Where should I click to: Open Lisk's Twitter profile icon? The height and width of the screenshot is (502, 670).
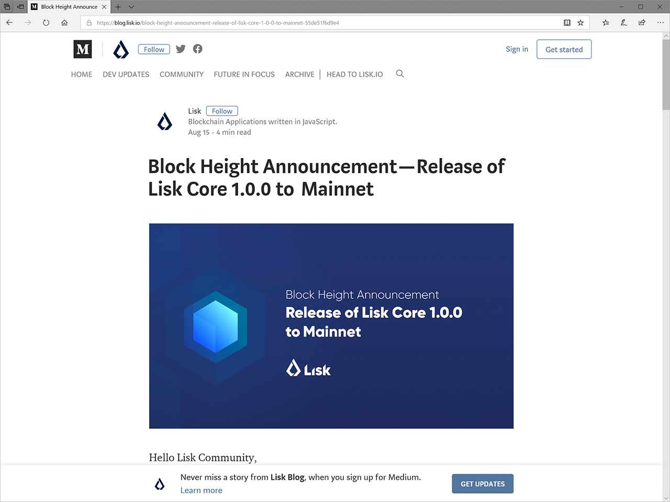180,49
